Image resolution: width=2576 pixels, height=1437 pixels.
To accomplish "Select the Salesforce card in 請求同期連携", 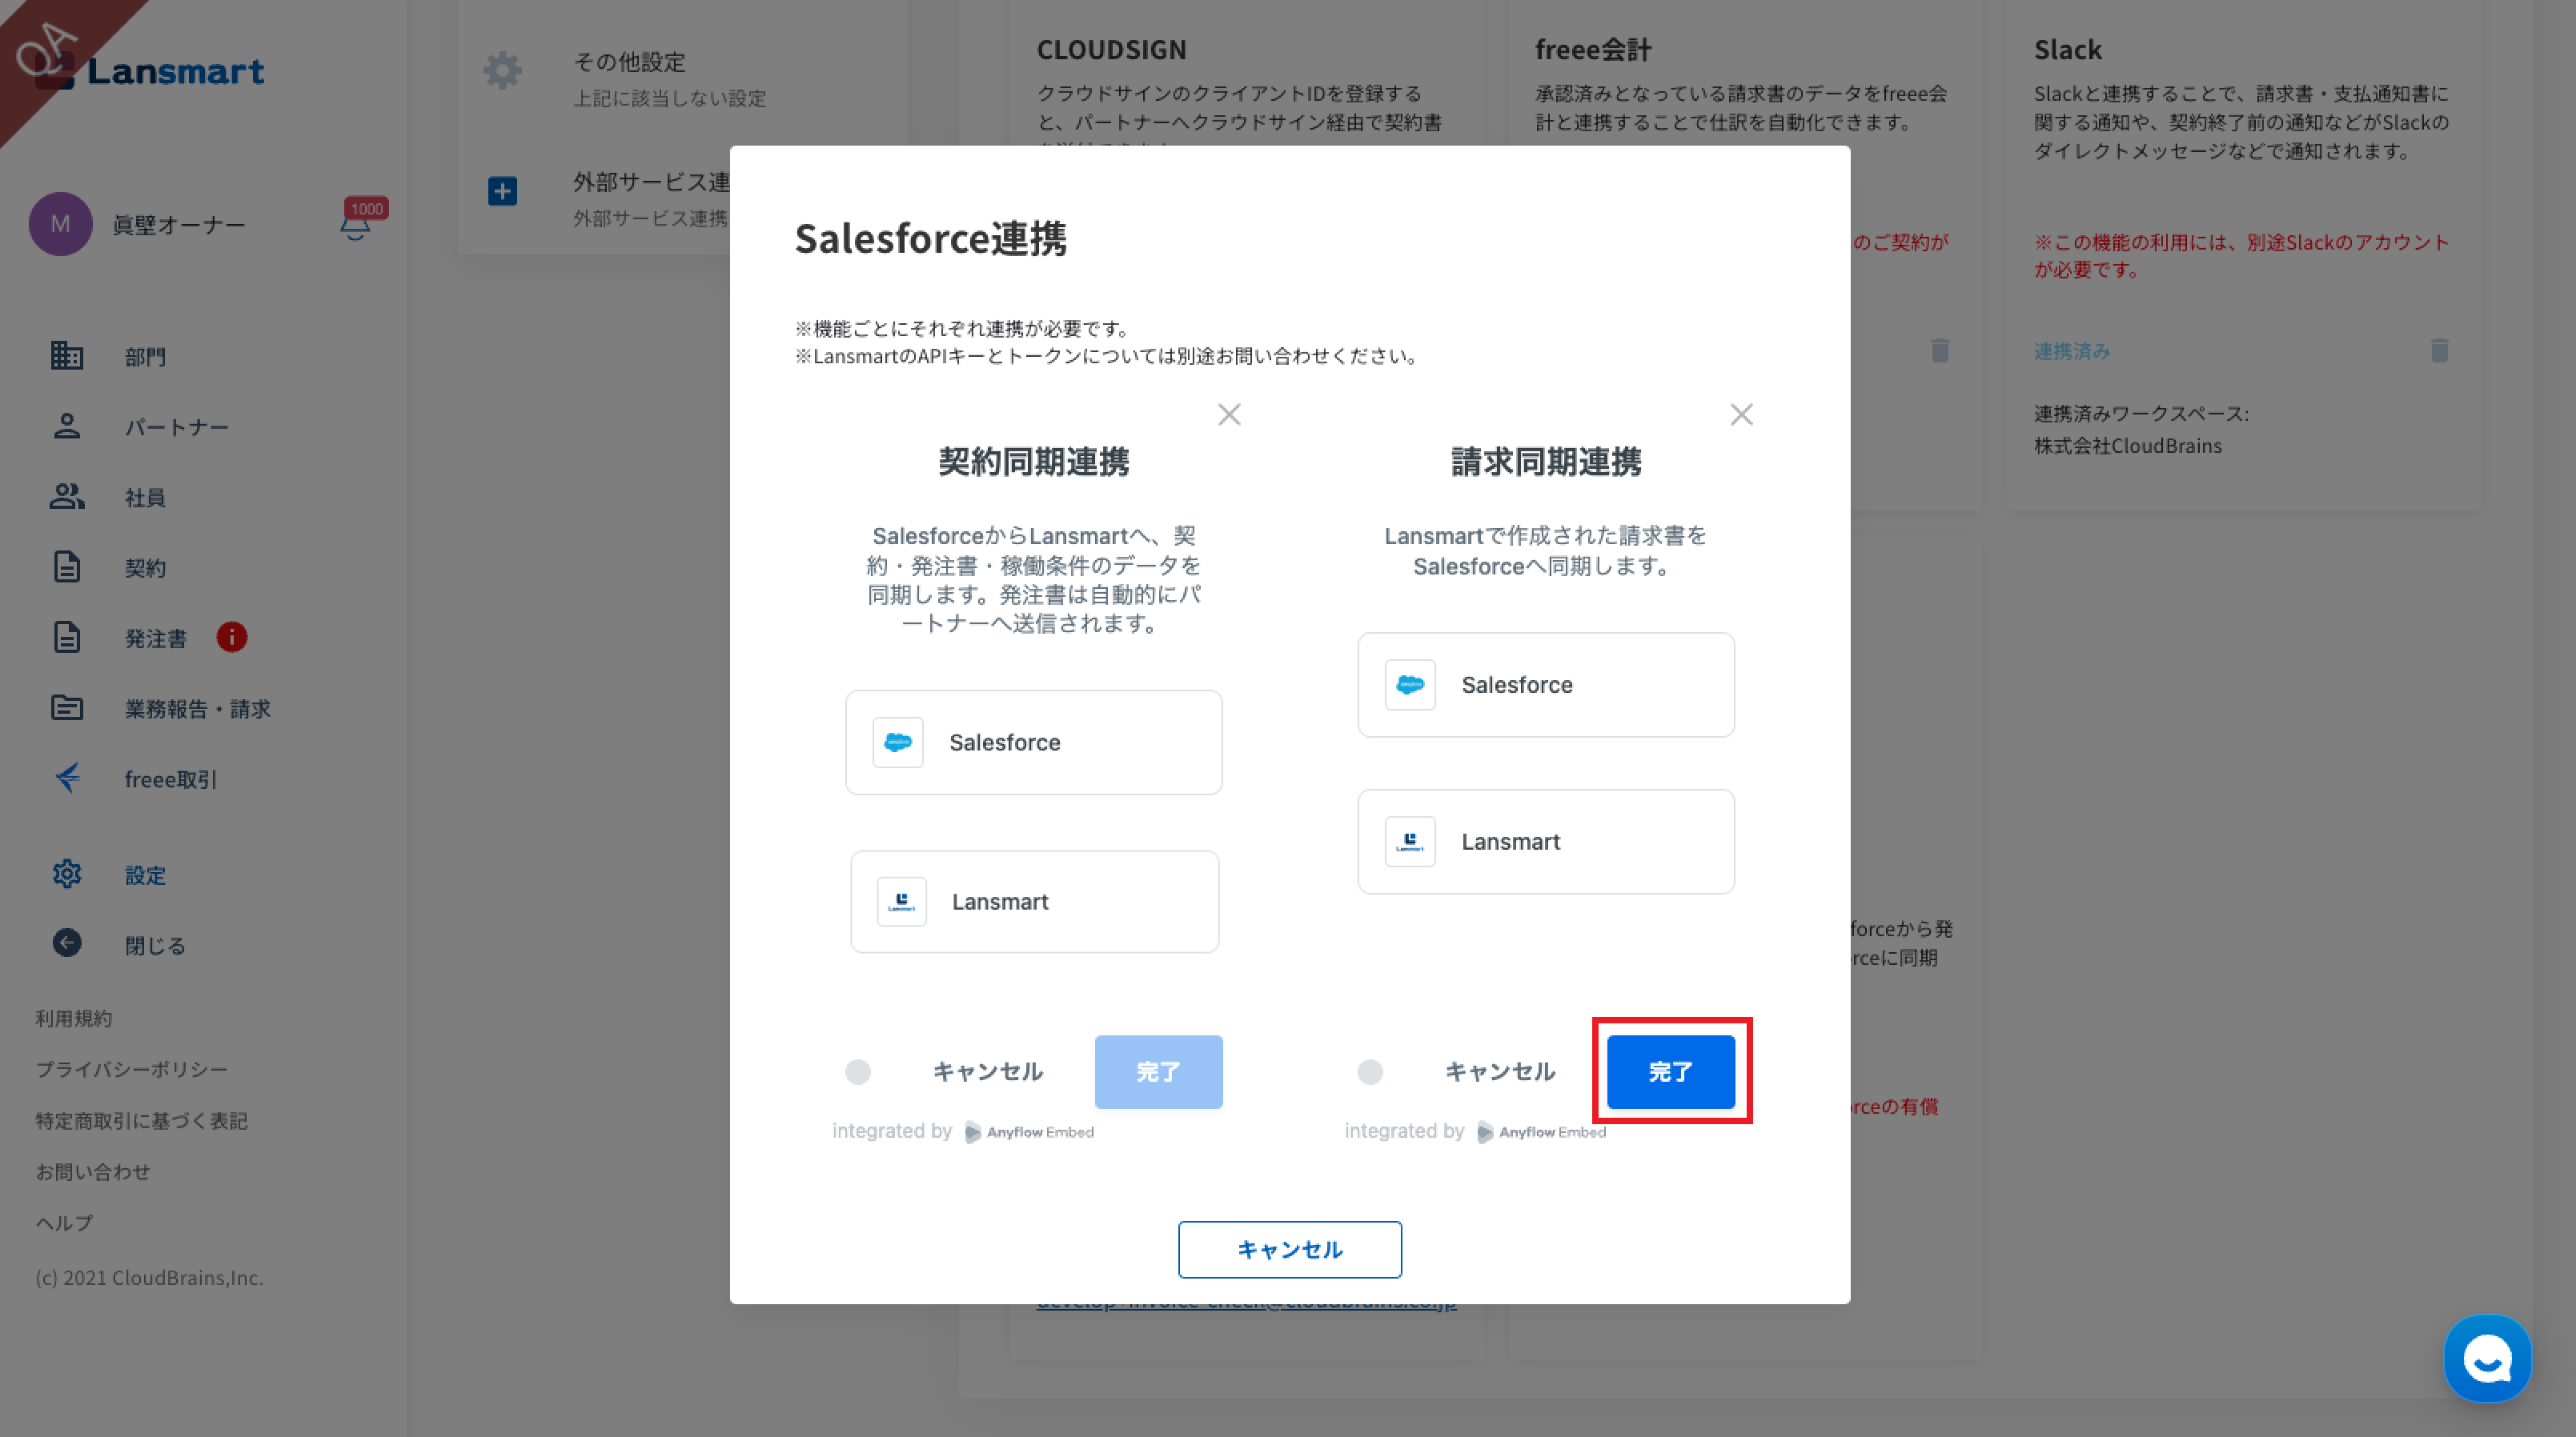I will click(1545, 685).
